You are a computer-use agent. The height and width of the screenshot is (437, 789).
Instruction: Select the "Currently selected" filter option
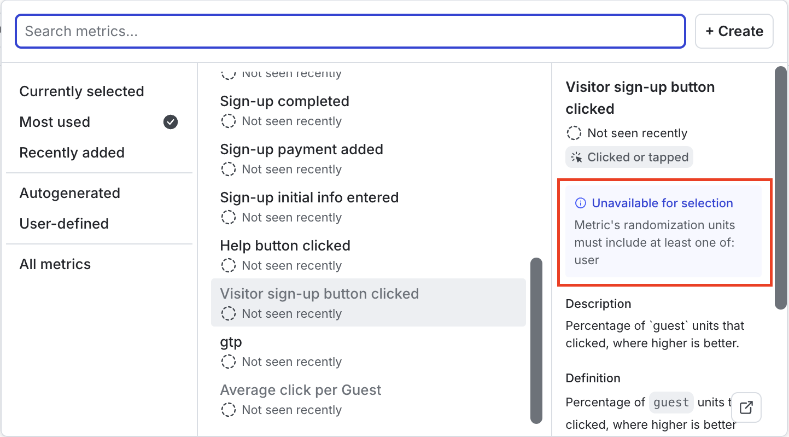pos(81,91)
